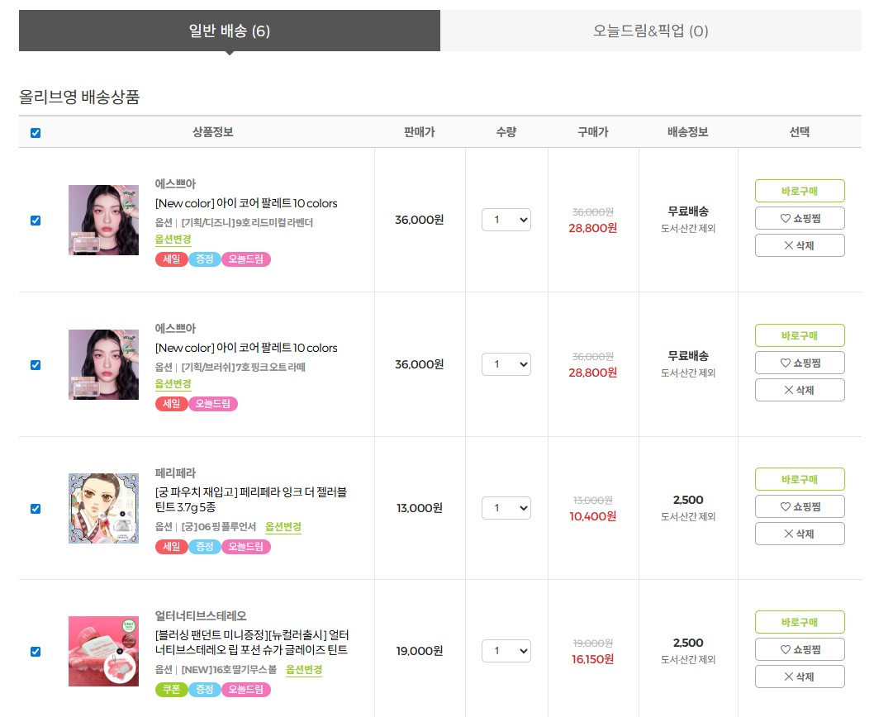The height and width of the screenshot is (717, 874).
Task: Add 9호 리드미컬 라벤더 palette to 쇼핑찜
Action: [x=800, y=218]
